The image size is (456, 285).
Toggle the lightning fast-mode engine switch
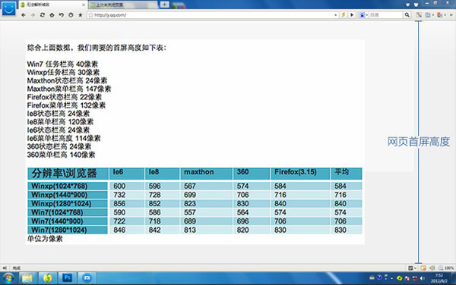[344, 15]
